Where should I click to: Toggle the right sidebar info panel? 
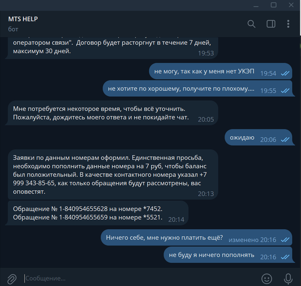coord(271,24)
